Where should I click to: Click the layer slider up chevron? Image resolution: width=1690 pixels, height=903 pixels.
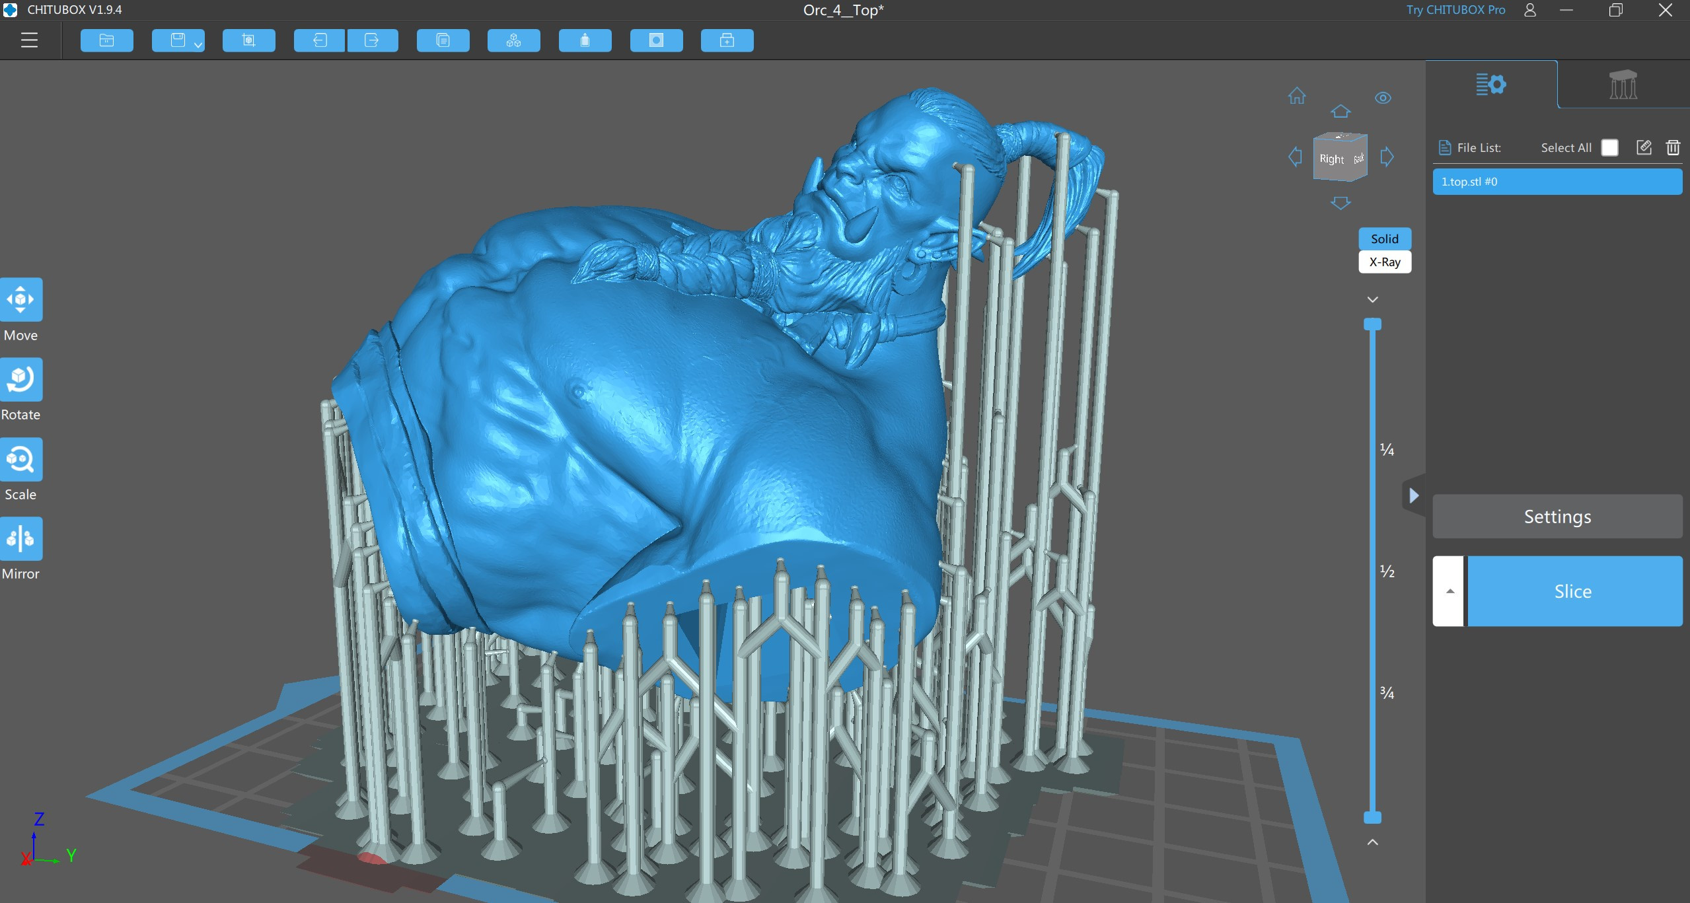click(x=1372, y=842)
